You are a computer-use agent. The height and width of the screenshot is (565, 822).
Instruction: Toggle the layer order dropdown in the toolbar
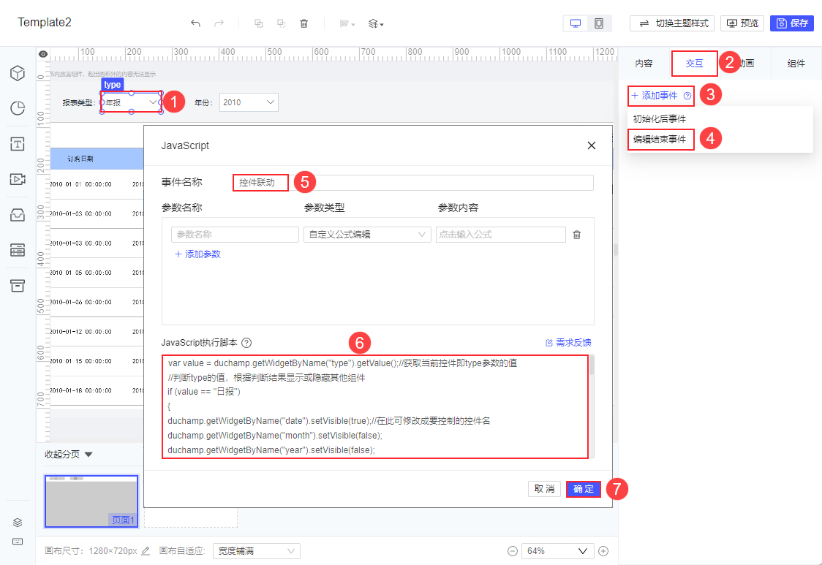click(x=374, y=23)
